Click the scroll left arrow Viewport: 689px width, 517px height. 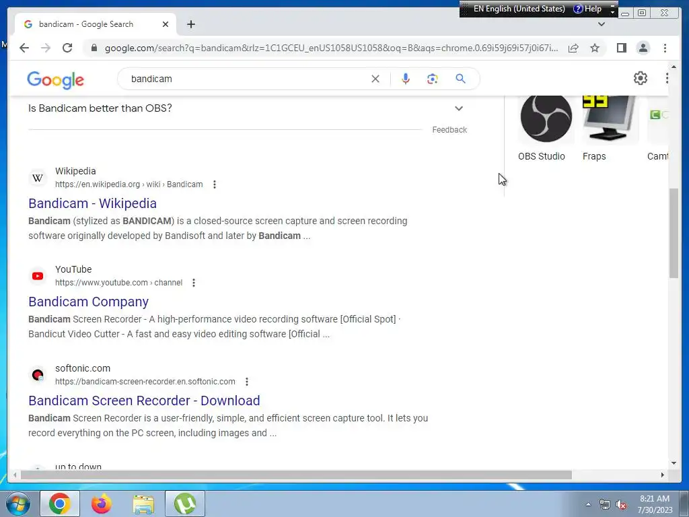click(15, 475)
